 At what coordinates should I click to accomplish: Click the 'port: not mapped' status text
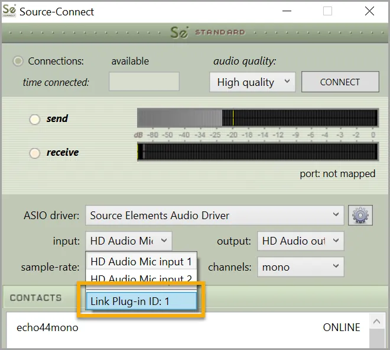(337, 174)
